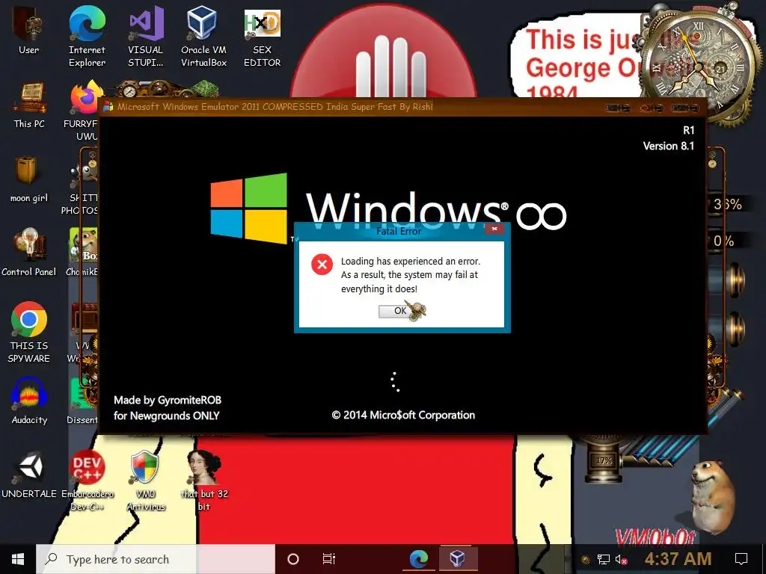Click the Windows ∞ logo
The width and height of the screenshot is (766, 574).
tap(388, 209)
